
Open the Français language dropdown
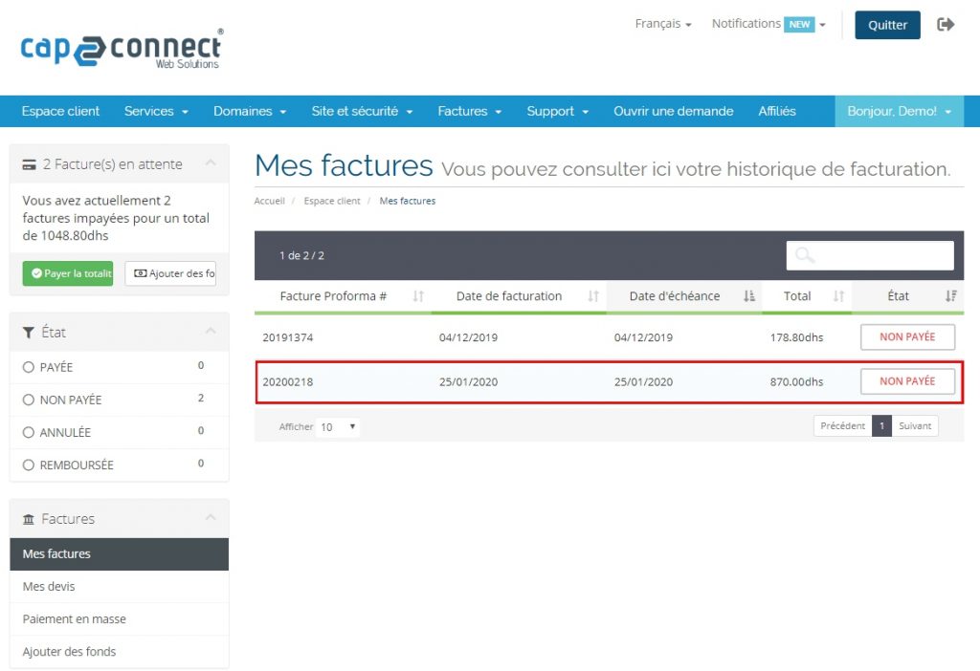[x=662, y=24]
